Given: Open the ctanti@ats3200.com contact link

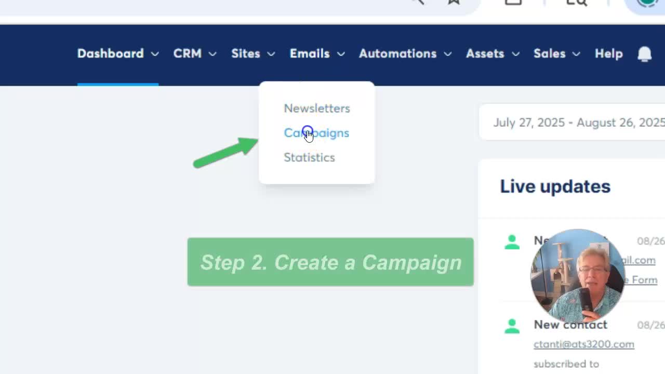Looking at the screenshot, I should point(583,344).
